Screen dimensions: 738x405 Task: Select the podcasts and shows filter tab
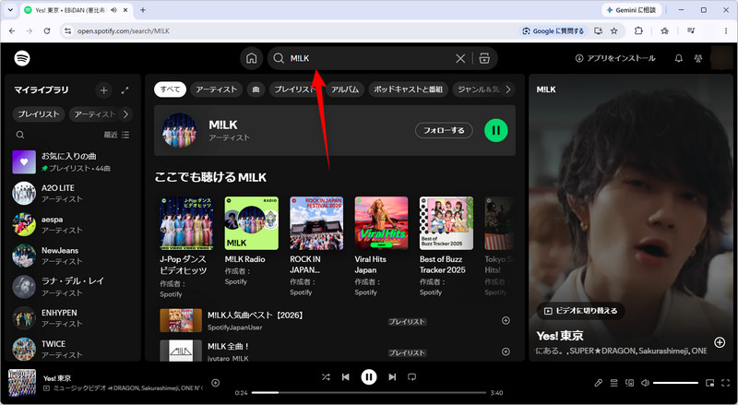pyautogui.click(x=408, y=89)
